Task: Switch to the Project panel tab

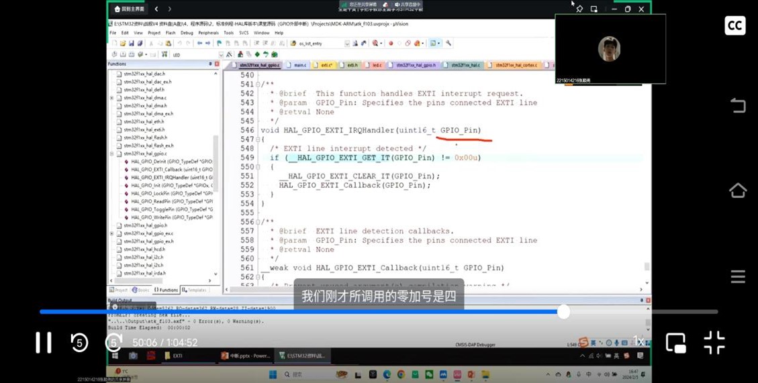Action: click(119, 290)
